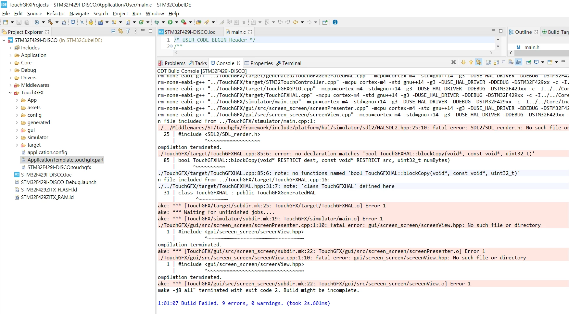Expand the generated subfolder arrow
The width and height of the screenshot is (569, 314).
[x=17, y=123]
